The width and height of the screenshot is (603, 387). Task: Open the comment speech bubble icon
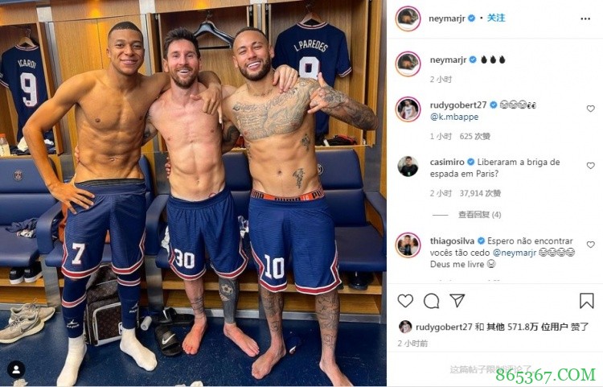[x=432, y=301]
